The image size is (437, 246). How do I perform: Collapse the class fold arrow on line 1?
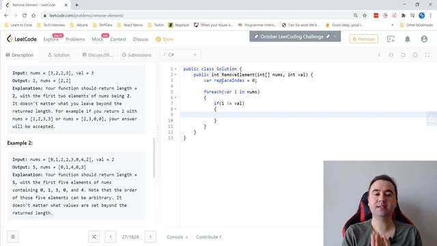coord(175,69)
